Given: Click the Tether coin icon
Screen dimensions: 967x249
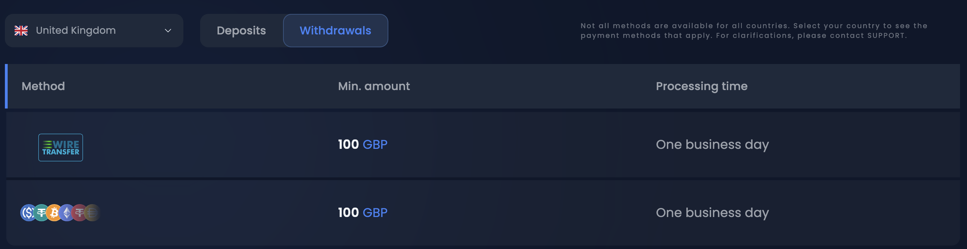Looking at the screenshot, I should 41,213.
